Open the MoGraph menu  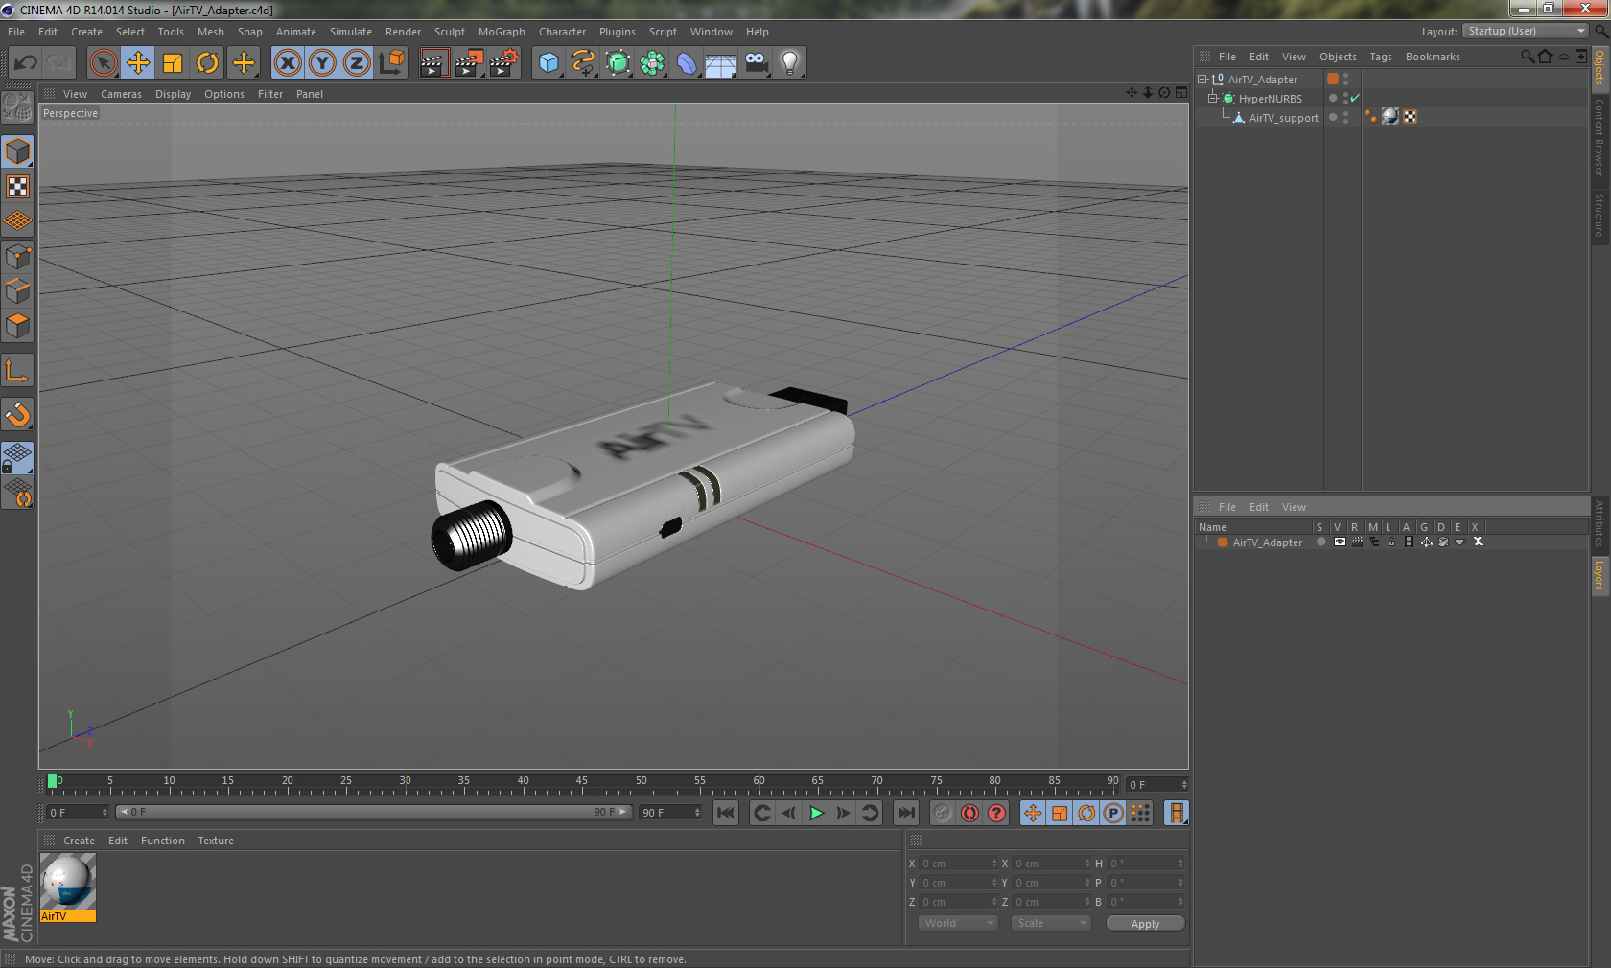click(502, 32)
